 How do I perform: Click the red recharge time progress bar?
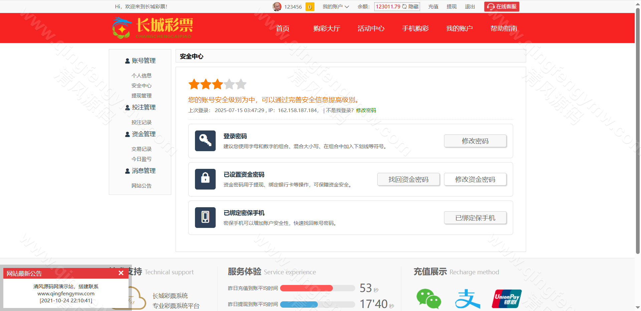point(306,288)
